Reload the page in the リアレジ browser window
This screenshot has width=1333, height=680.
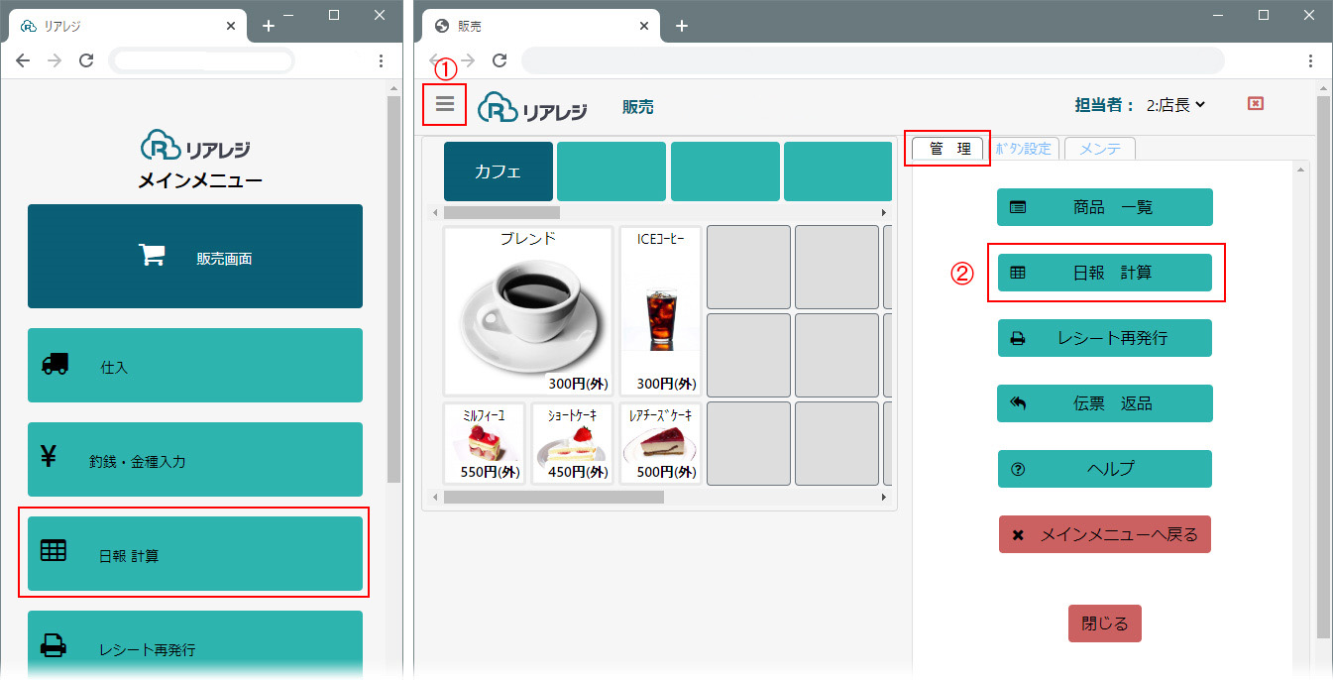(x=86, y=60)
